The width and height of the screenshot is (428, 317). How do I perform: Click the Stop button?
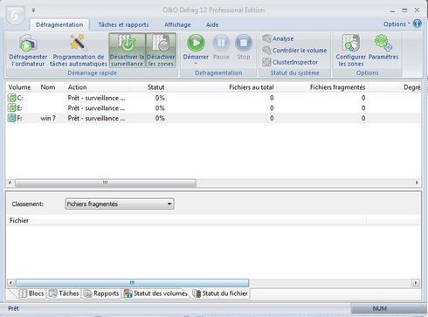(244, 47)
